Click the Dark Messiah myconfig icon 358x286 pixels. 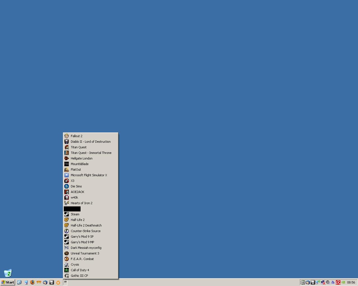(67, 248)
